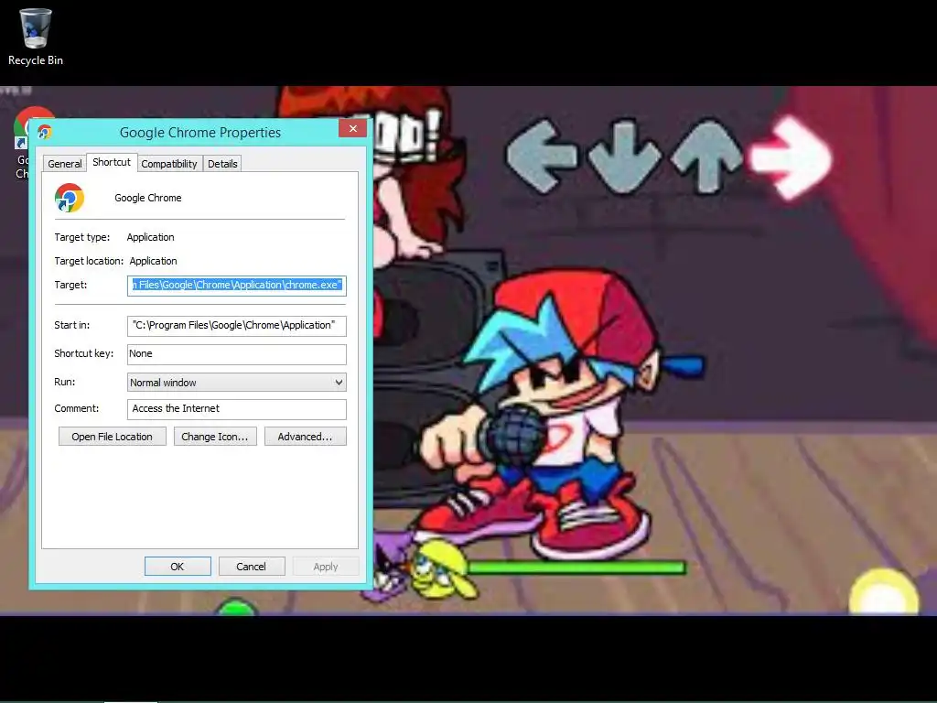Switch to the General tab
The height and width of the screenshot is (703, 937).
click(x=65, y=164)
